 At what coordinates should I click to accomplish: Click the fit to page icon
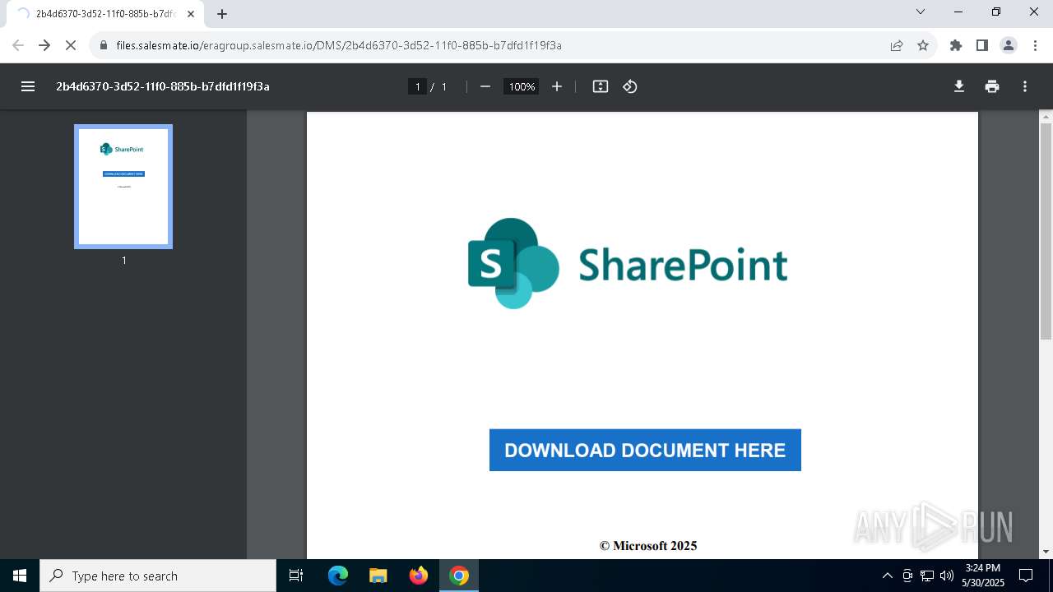pos(601,86)
